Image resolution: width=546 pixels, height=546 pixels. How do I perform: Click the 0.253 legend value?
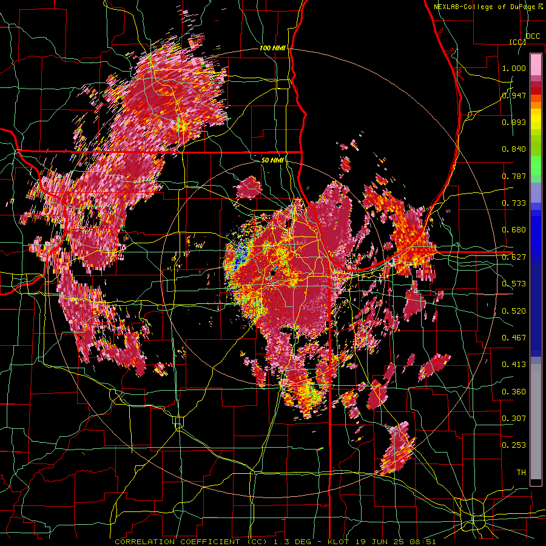point(514,445)
